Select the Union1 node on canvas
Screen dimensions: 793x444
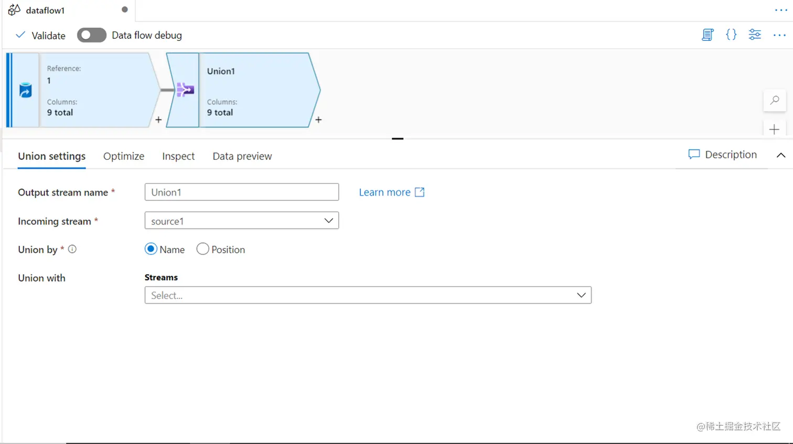[243, 90]
